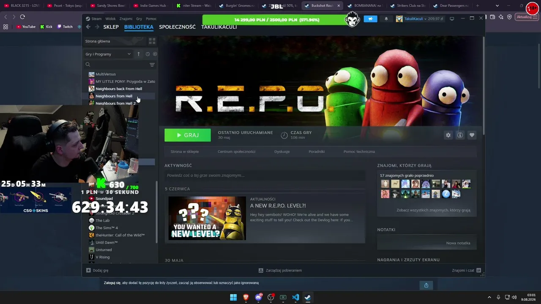
Task: Show recently played via clock icon
Action: pos(148,54)
